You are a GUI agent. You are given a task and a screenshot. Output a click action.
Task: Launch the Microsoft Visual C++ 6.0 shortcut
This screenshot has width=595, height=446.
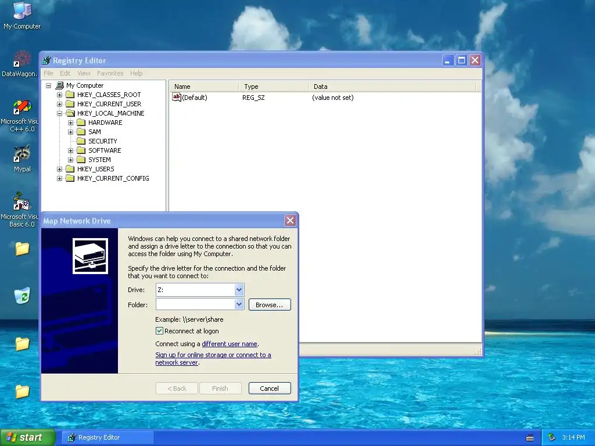tap(20, 116)
